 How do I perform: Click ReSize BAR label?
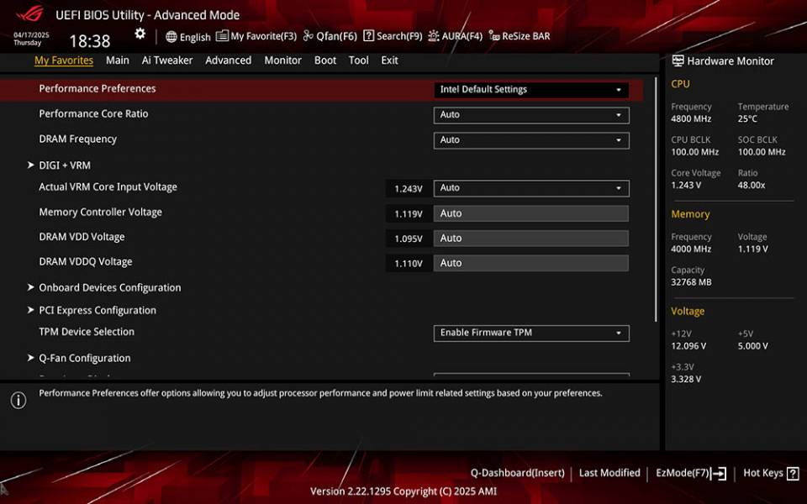[526, 36]
